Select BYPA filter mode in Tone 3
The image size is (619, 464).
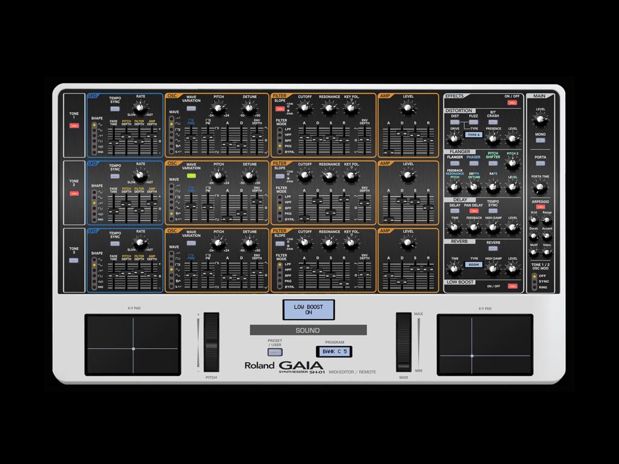point(279,287)
